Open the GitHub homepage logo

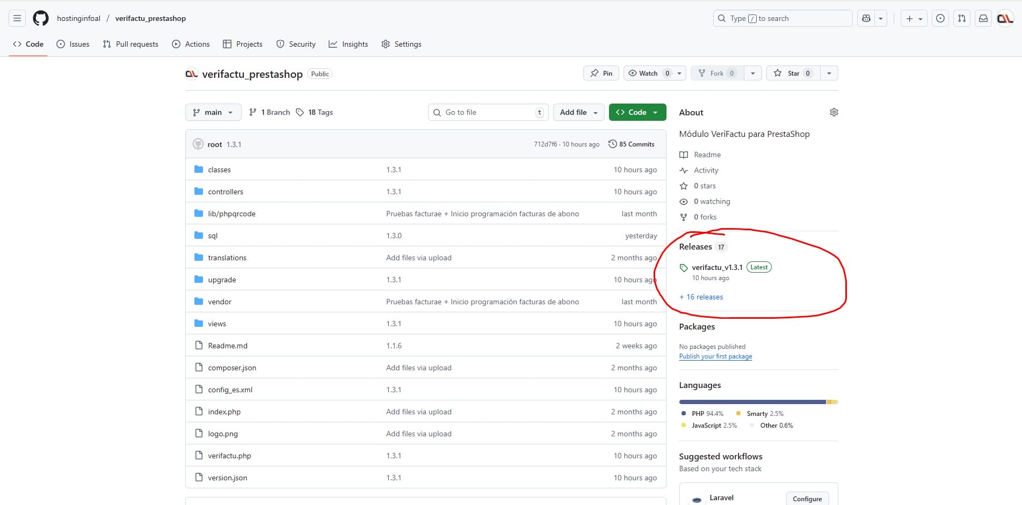pyautogui.click(x=41, y=18)
